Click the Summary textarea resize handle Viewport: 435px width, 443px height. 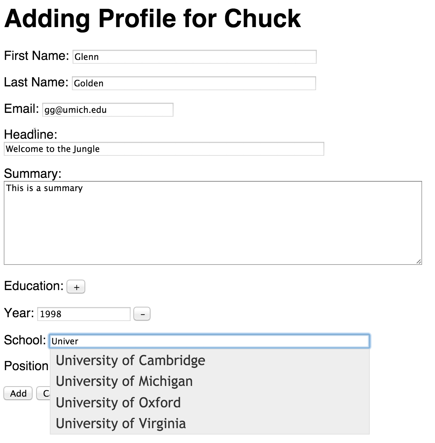tap(419, 261)
